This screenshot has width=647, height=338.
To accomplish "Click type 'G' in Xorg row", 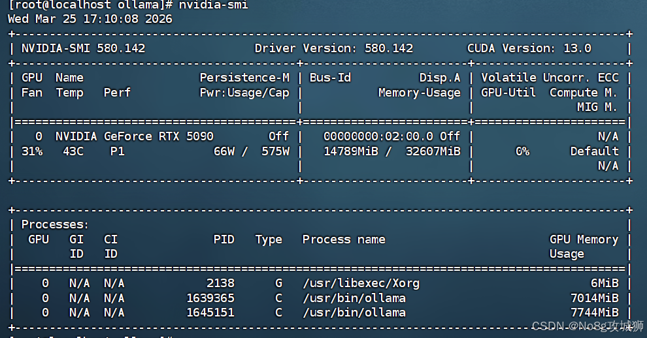I will point(279,283).
